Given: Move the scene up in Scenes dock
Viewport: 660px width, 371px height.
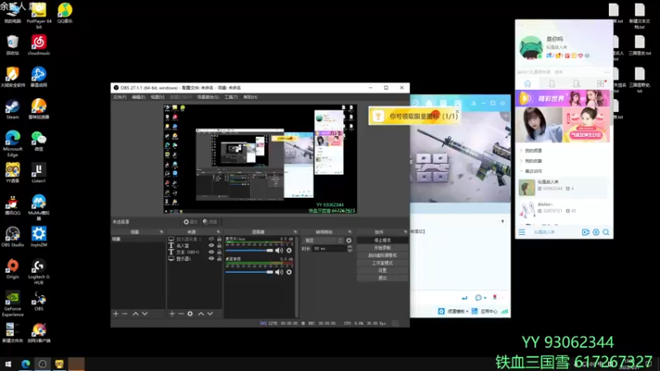Looking at the screenshot, I should 135,314.
